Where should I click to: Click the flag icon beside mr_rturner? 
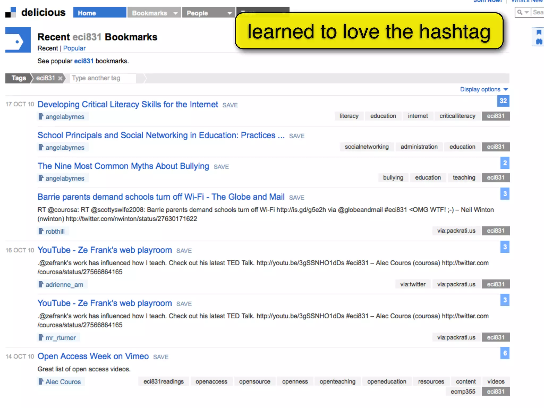41,337
